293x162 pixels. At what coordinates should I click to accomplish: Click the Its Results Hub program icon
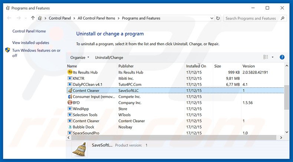[70, 72]
